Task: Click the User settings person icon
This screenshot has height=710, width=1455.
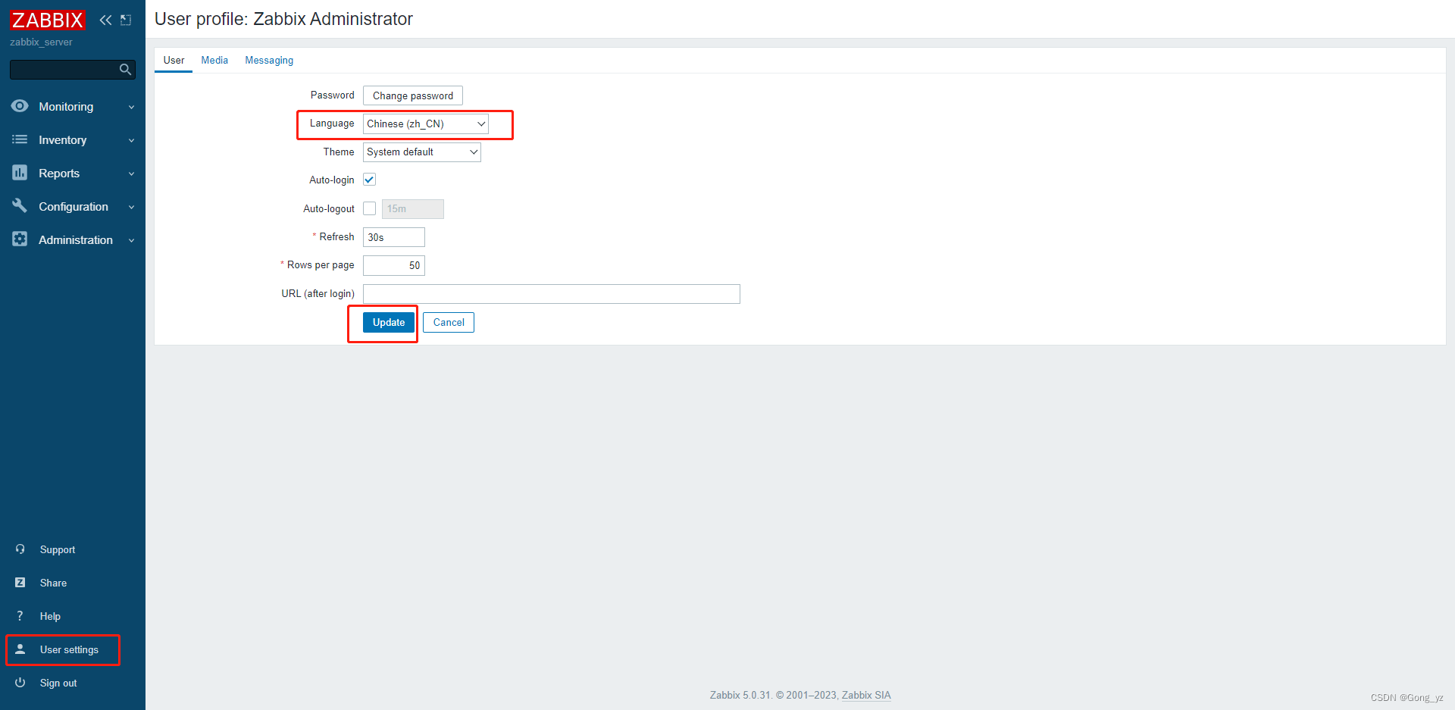Action: 20,649
